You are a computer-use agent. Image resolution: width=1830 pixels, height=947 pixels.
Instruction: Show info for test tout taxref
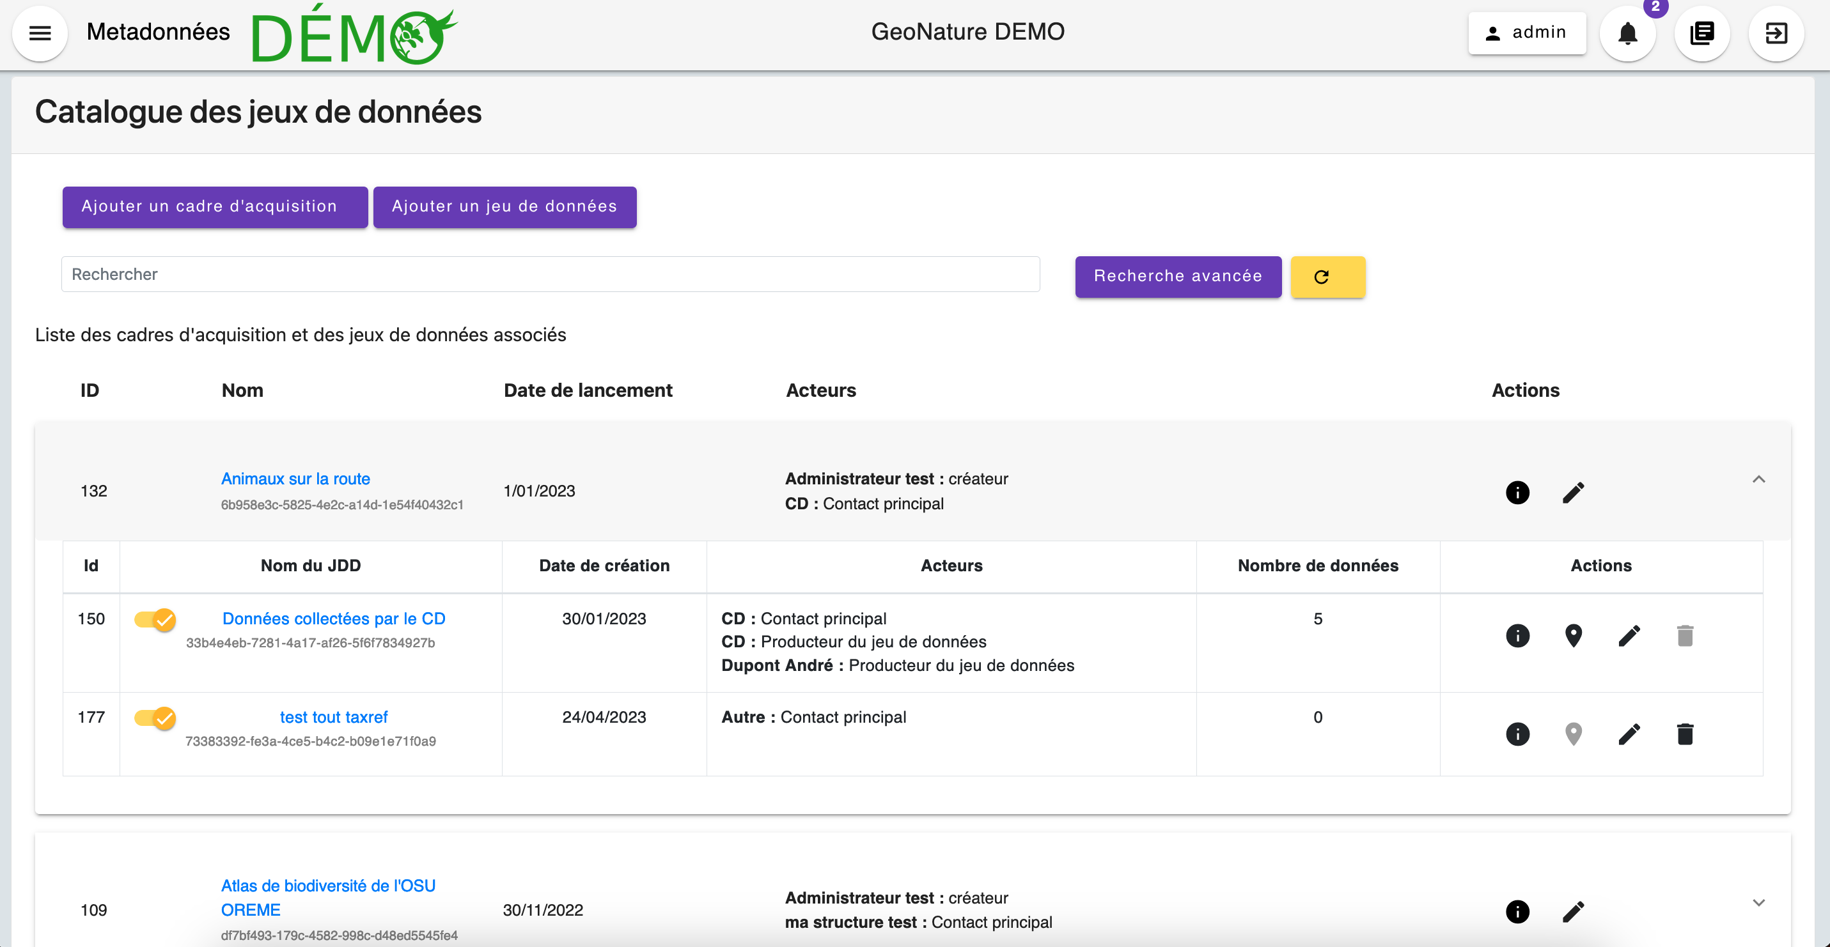pyautogui.click(x=1517, y=734)
